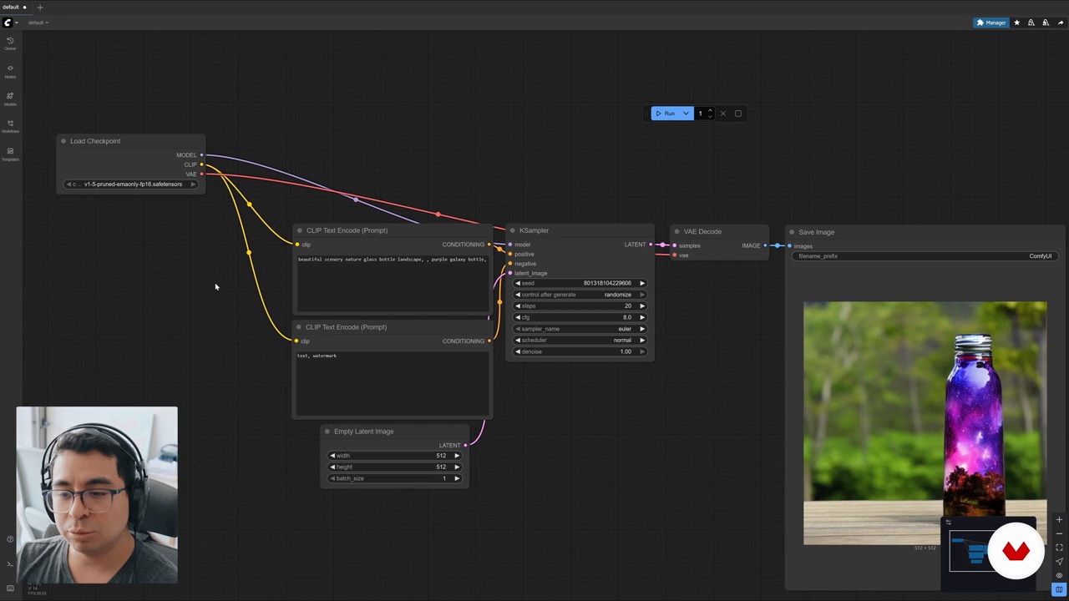1069x601 pixels.
Task: Toggle link visibility eye icon
Action: (1059, 576)
